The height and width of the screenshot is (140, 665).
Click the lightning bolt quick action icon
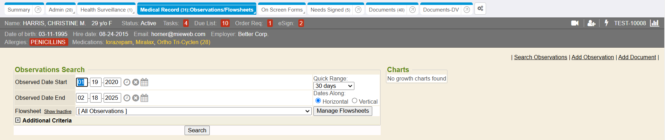pos(606,23)
